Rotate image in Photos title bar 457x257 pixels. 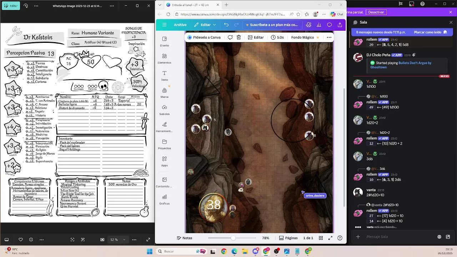click(x=26, y=6)
